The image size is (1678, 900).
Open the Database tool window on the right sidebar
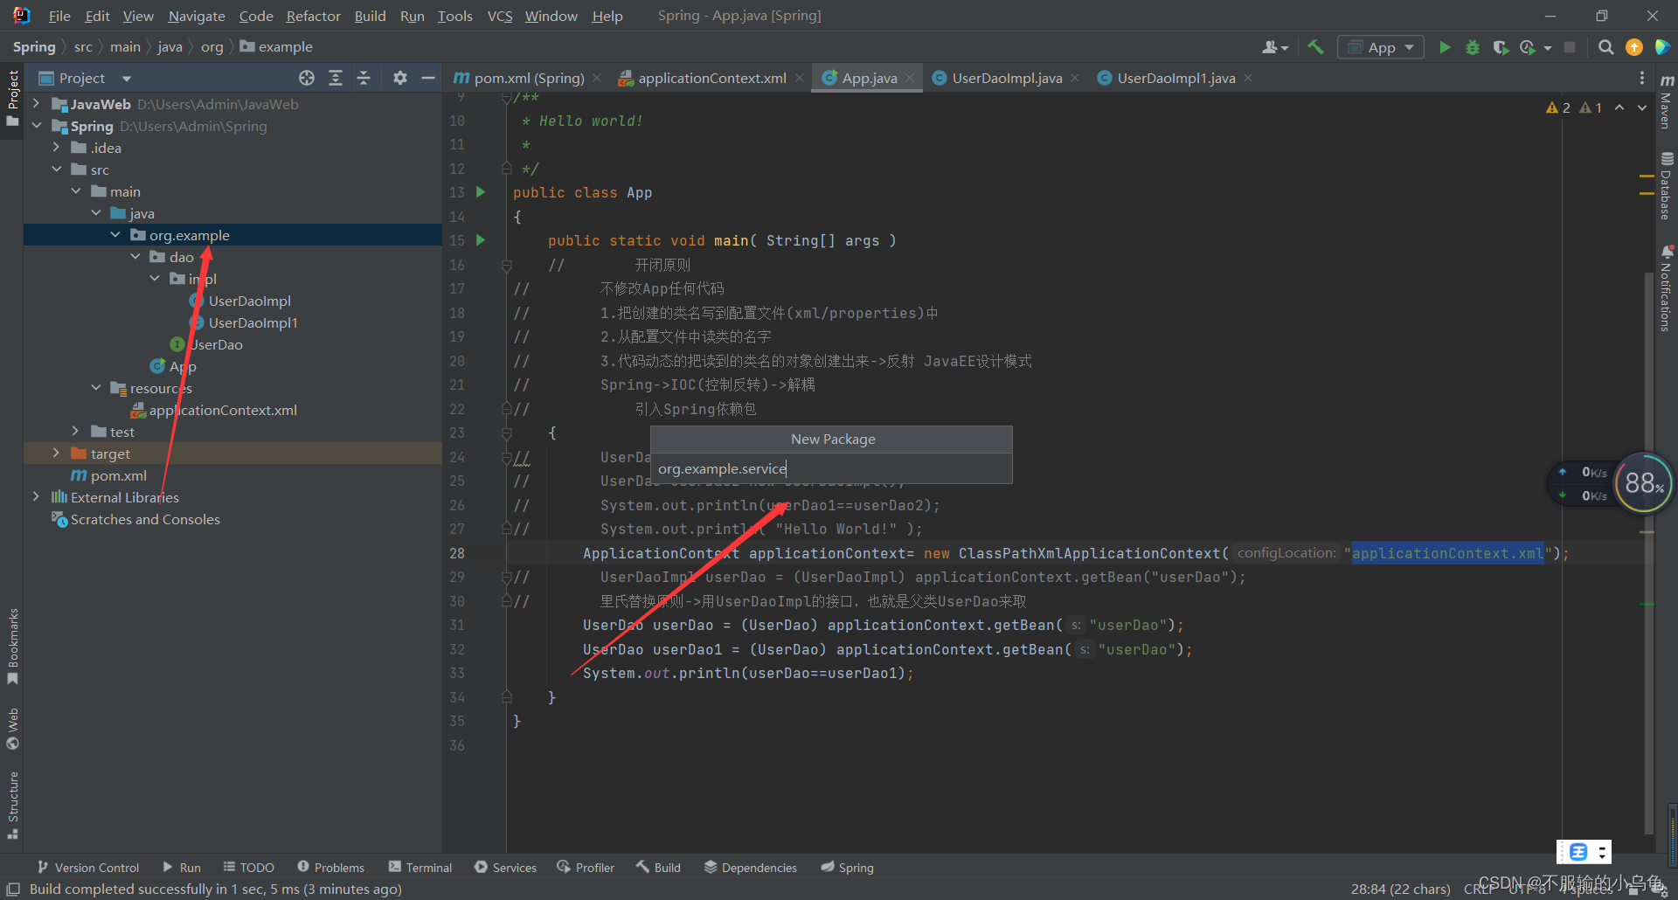[1667, 186]
